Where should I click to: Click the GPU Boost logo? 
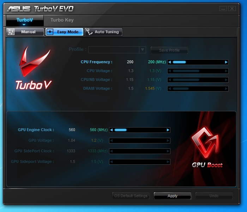coord(207,147)
